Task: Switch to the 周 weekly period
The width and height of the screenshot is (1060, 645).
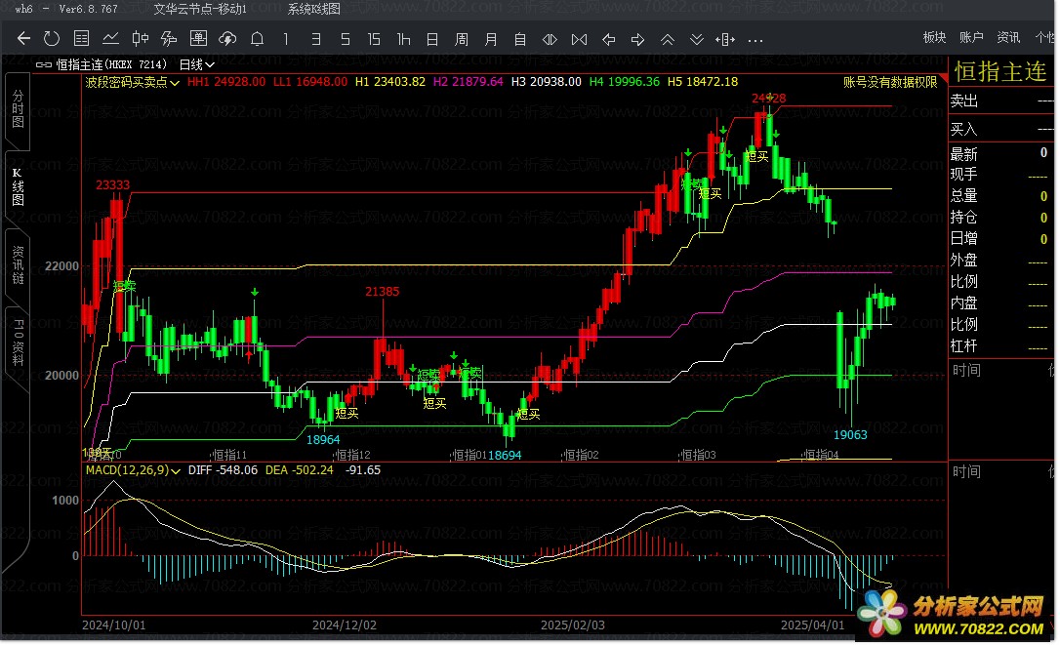Action: coord(461,39)
